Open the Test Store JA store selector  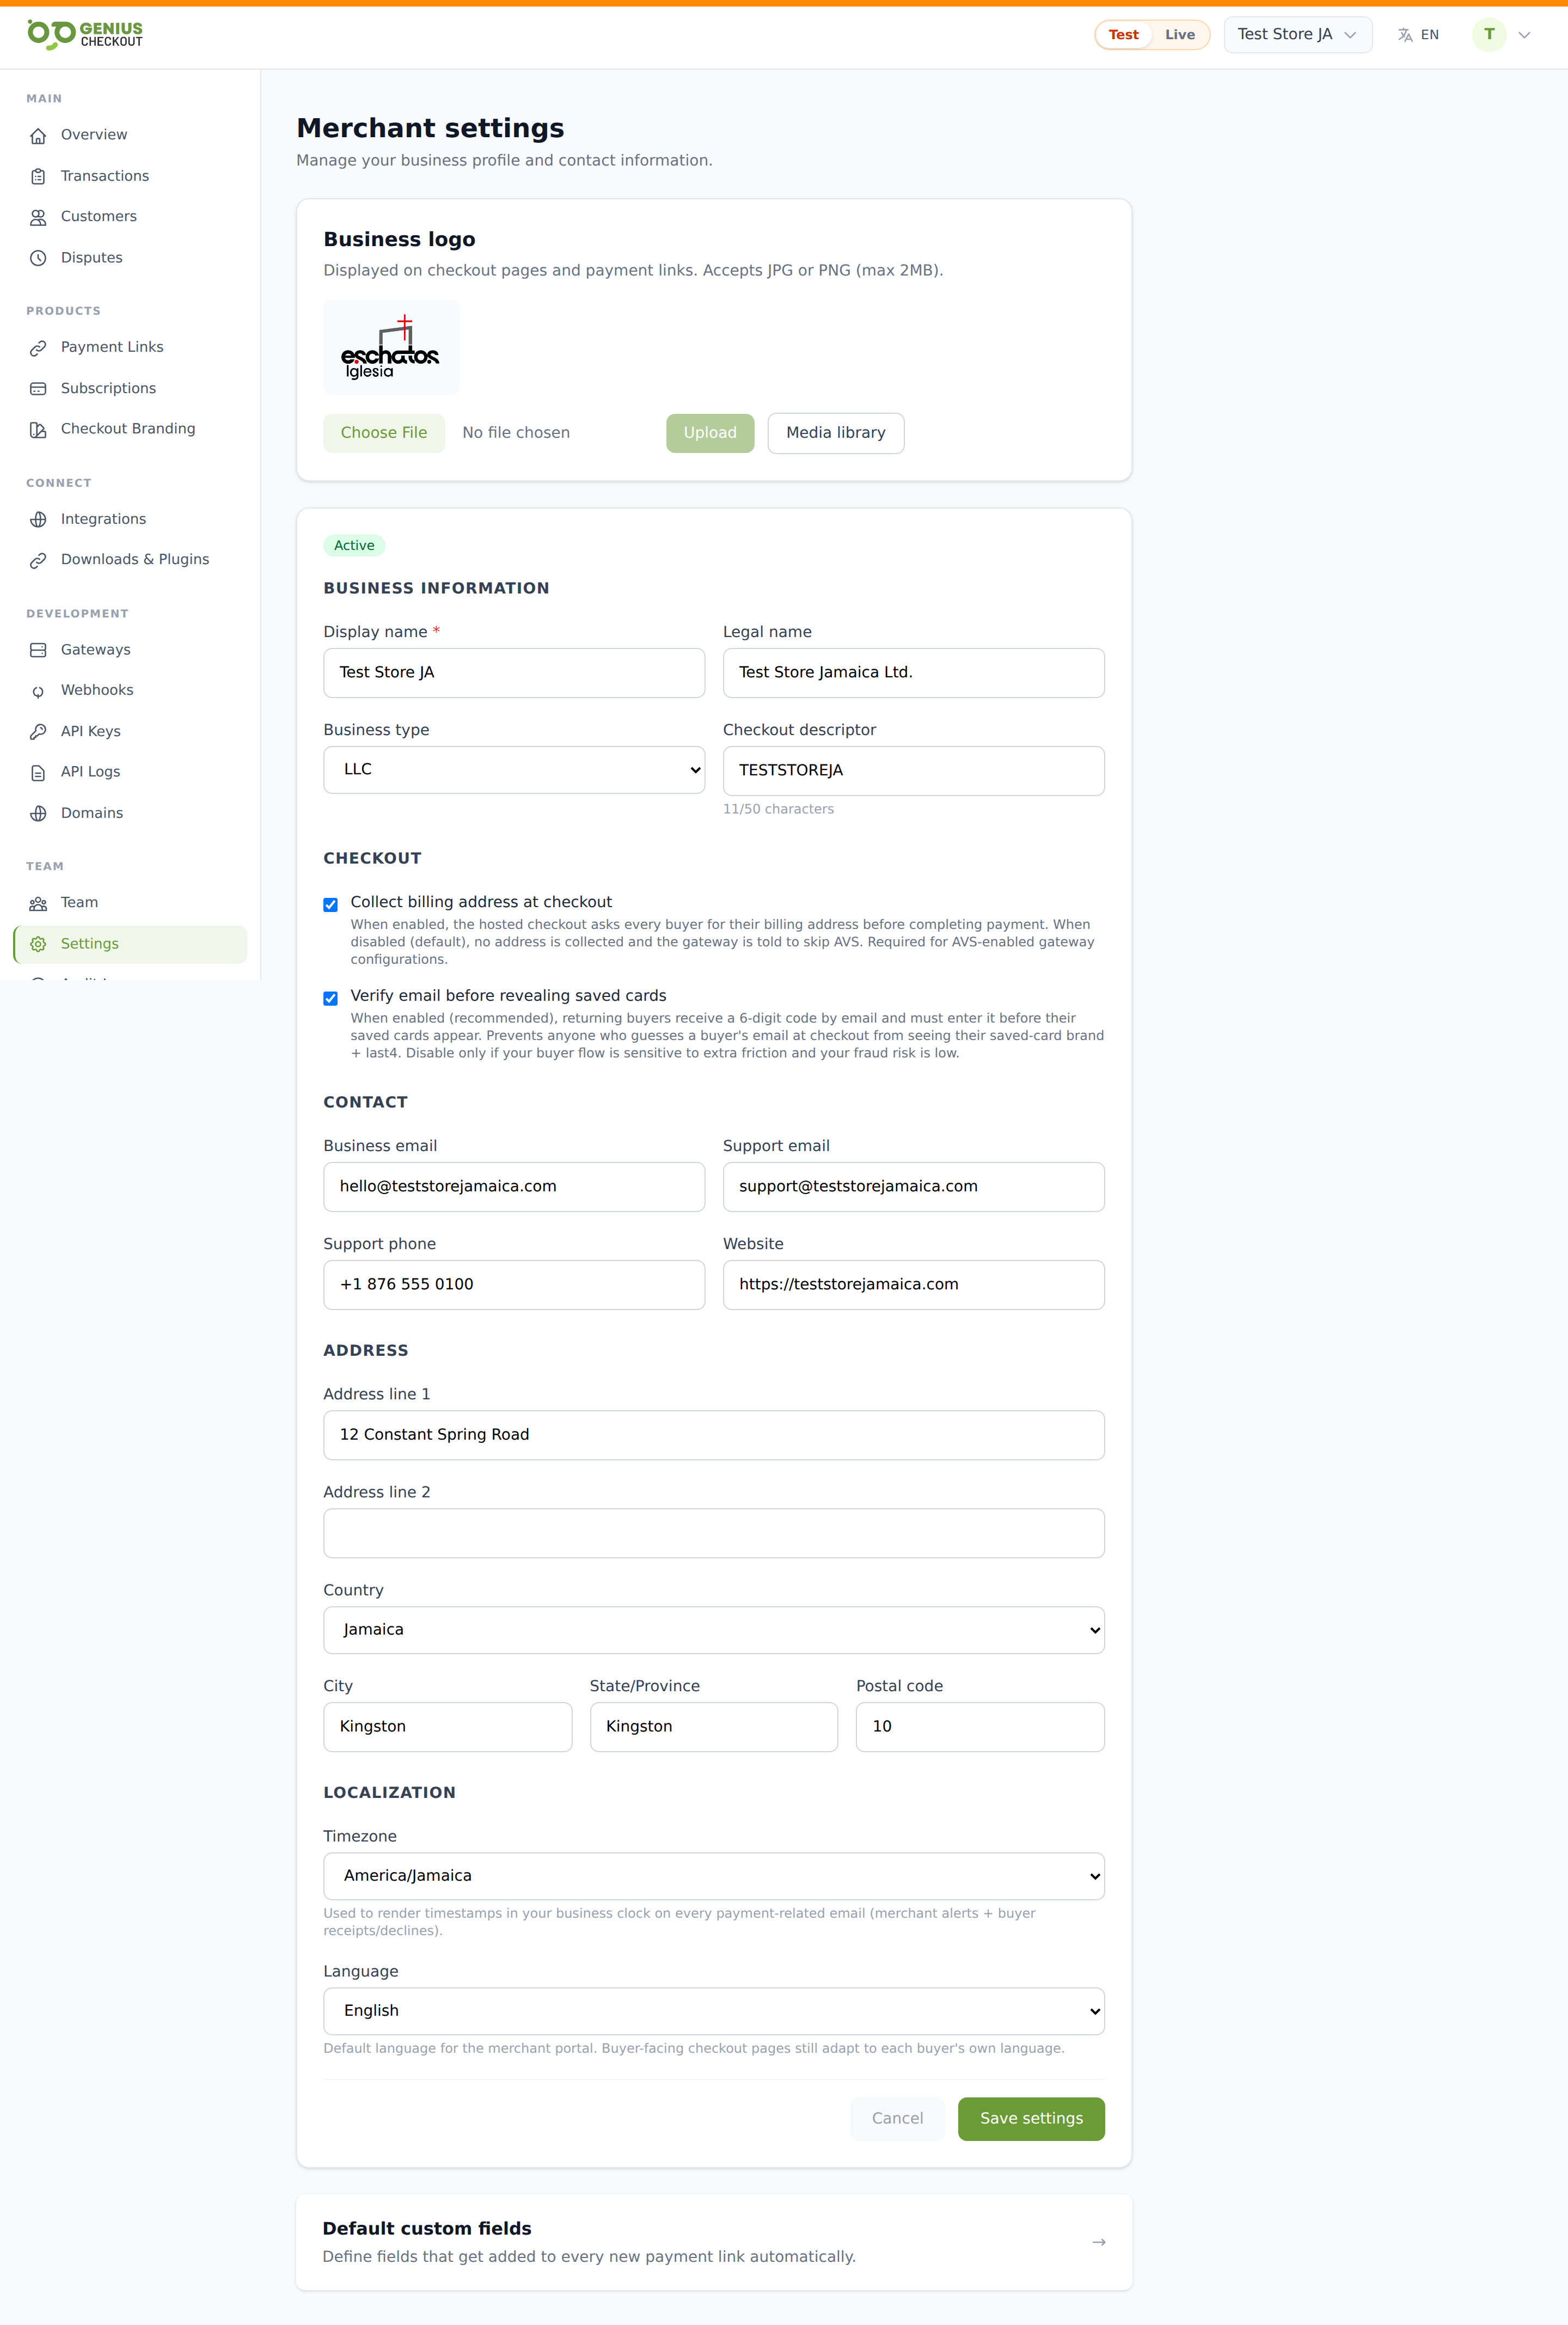click(1297, 35)
